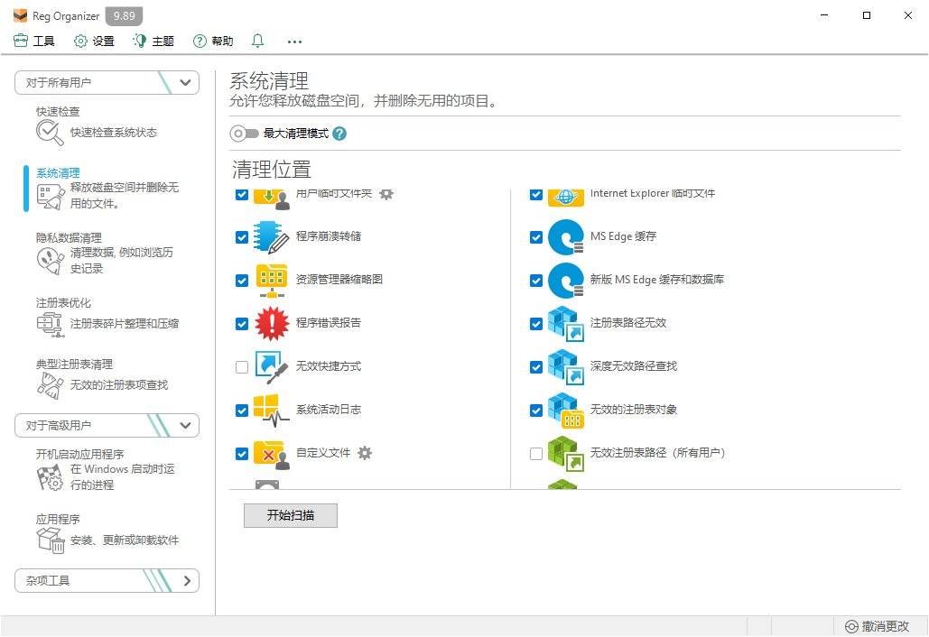This screenshot has height=637, width=929.
Task: Click the 开始扫描 button
Action: [x=290, y=515]
